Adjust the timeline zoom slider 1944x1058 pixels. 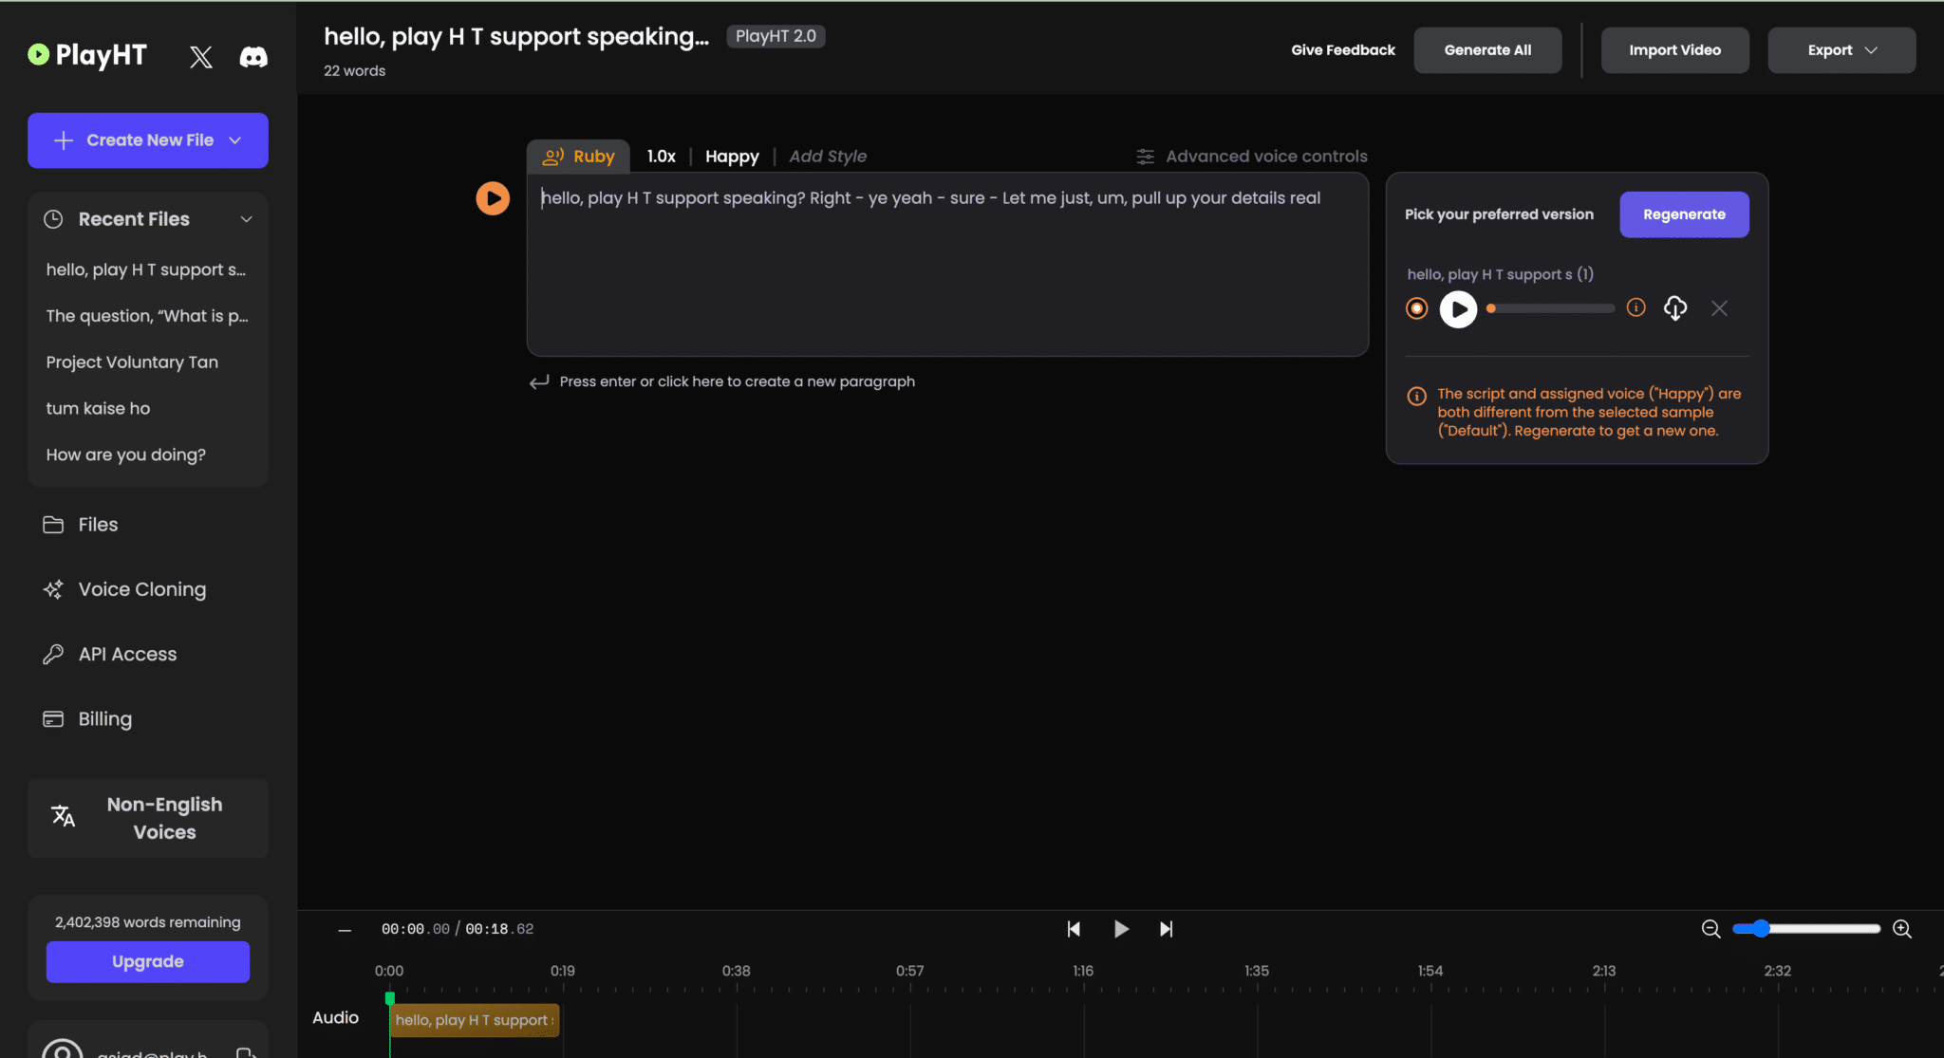point(1762,929)
